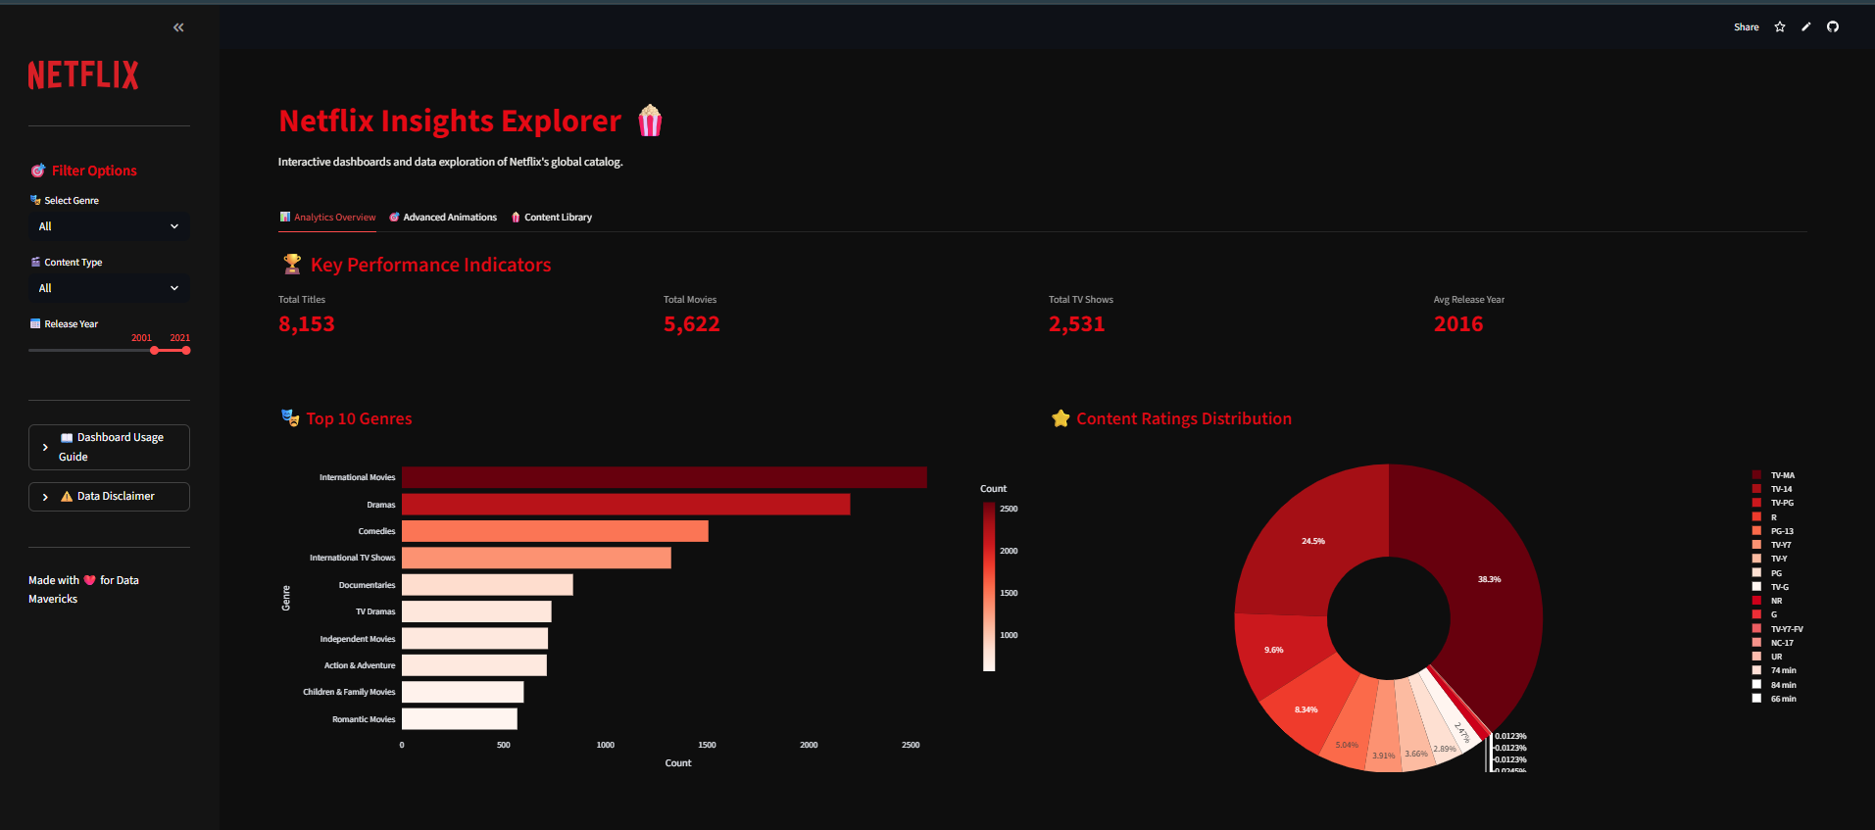Image resolution: width=1875 pixels, height=830 pixels.
Task: Click the Comedies bar in genres chart
Action: (x=555, y=531)
